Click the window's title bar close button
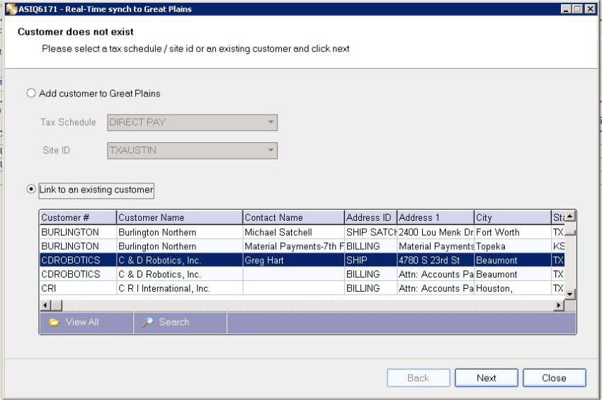 [x=590, y=8]
